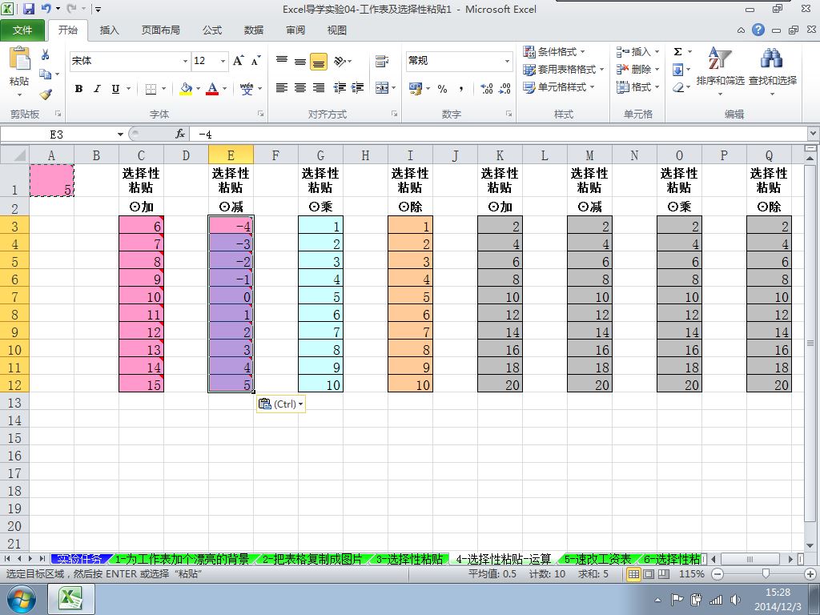820x615 pixels.
Task: Apply cell borders icon
Action: coord(151,89)
